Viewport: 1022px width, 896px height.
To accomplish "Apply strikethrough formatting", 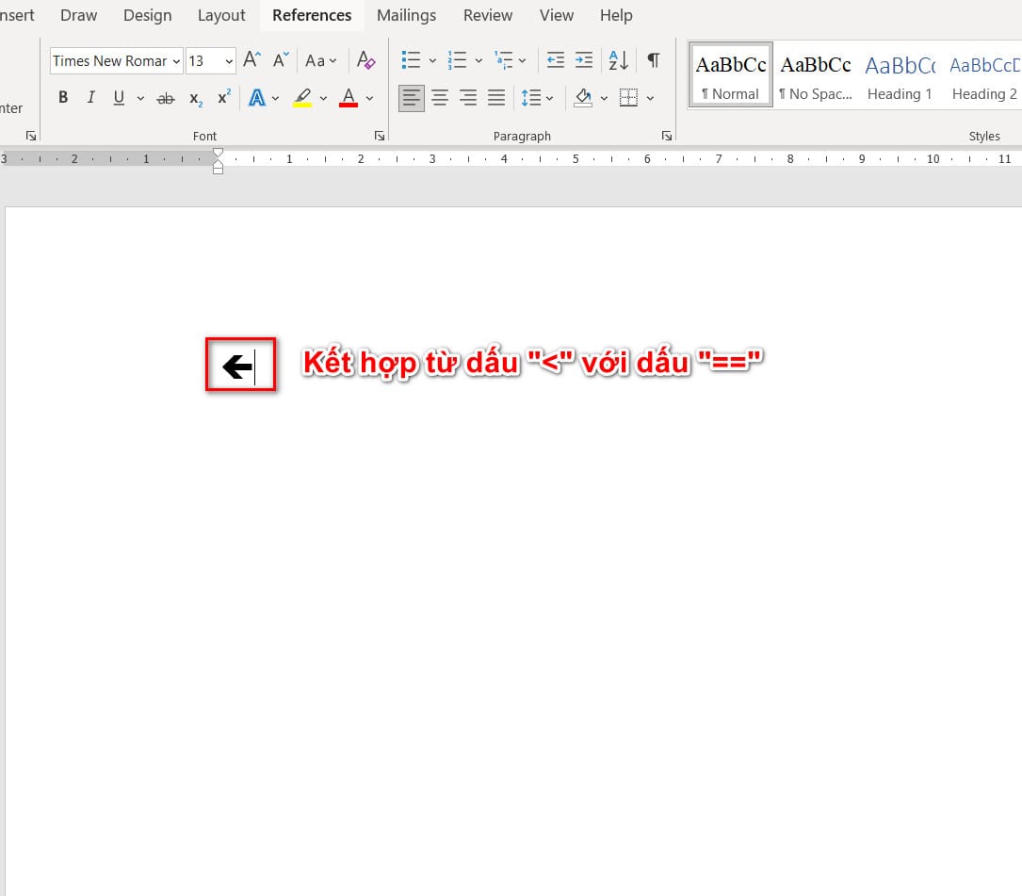I will click(x=166, y=98).
